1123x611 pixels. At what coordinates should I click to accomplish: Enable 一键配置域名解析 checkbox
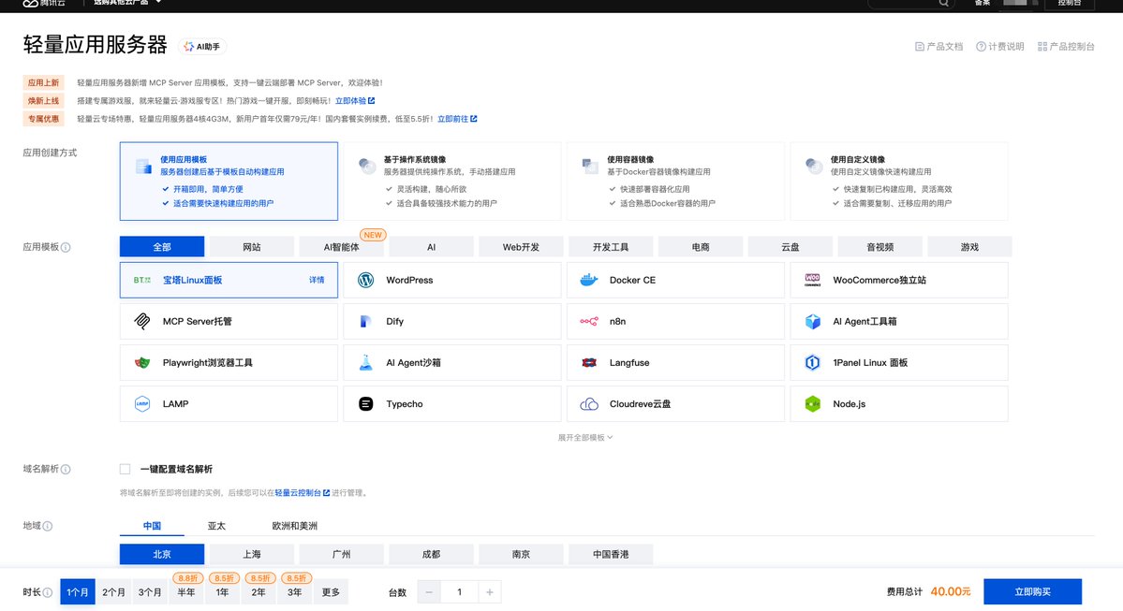(x=123, y=469)
